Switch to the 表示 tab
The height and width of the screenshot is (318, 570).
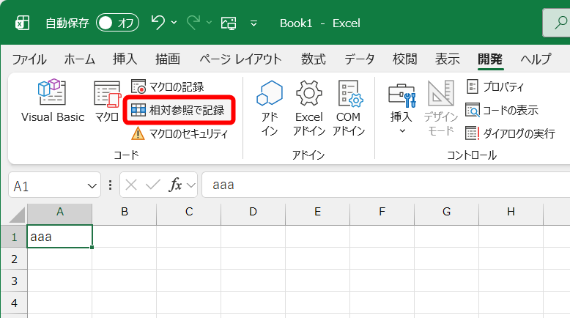pos(448,59)
